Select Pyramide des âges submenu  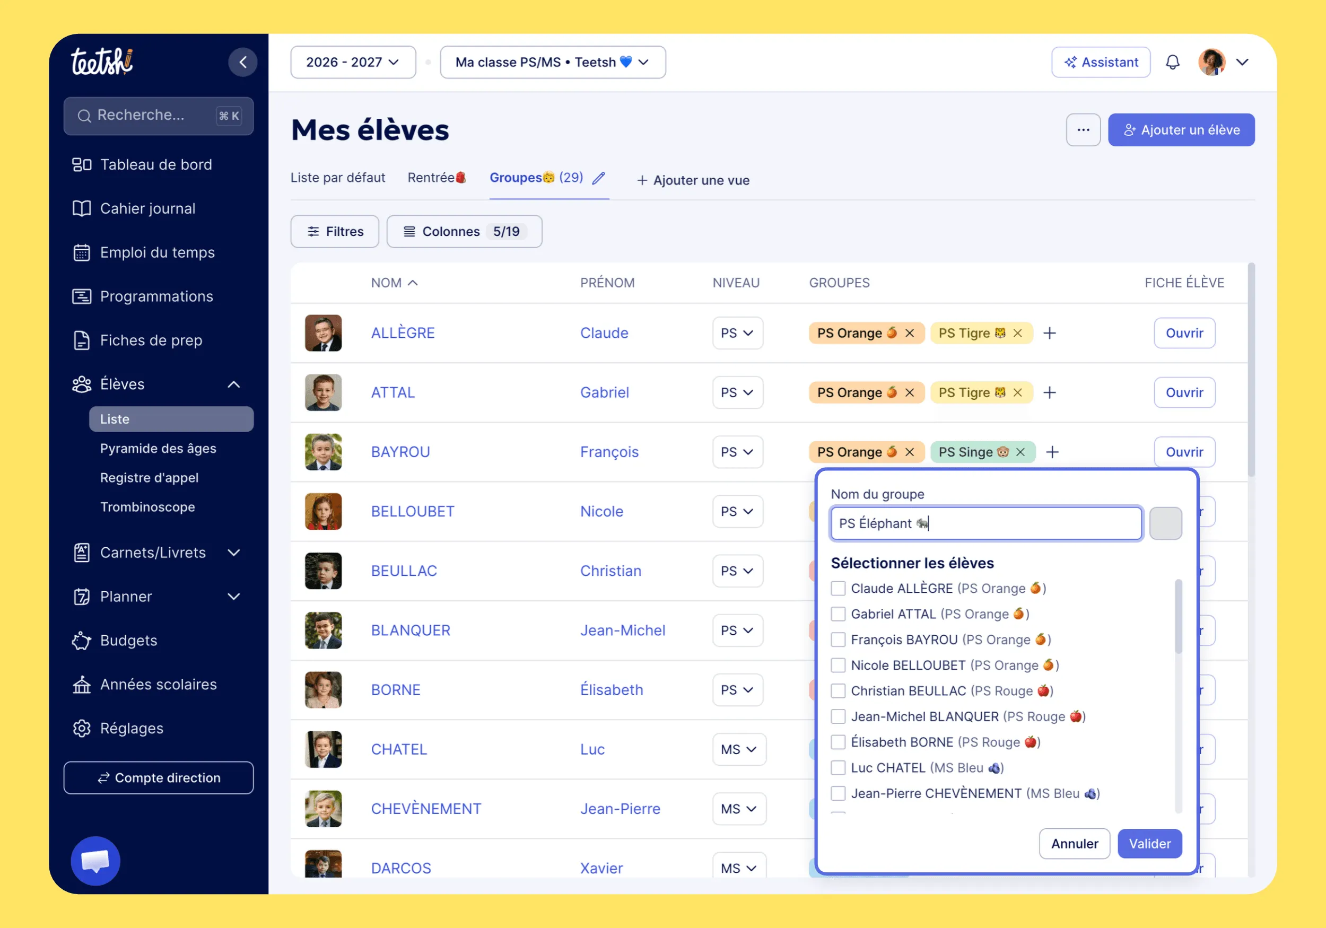click(158, 449)
